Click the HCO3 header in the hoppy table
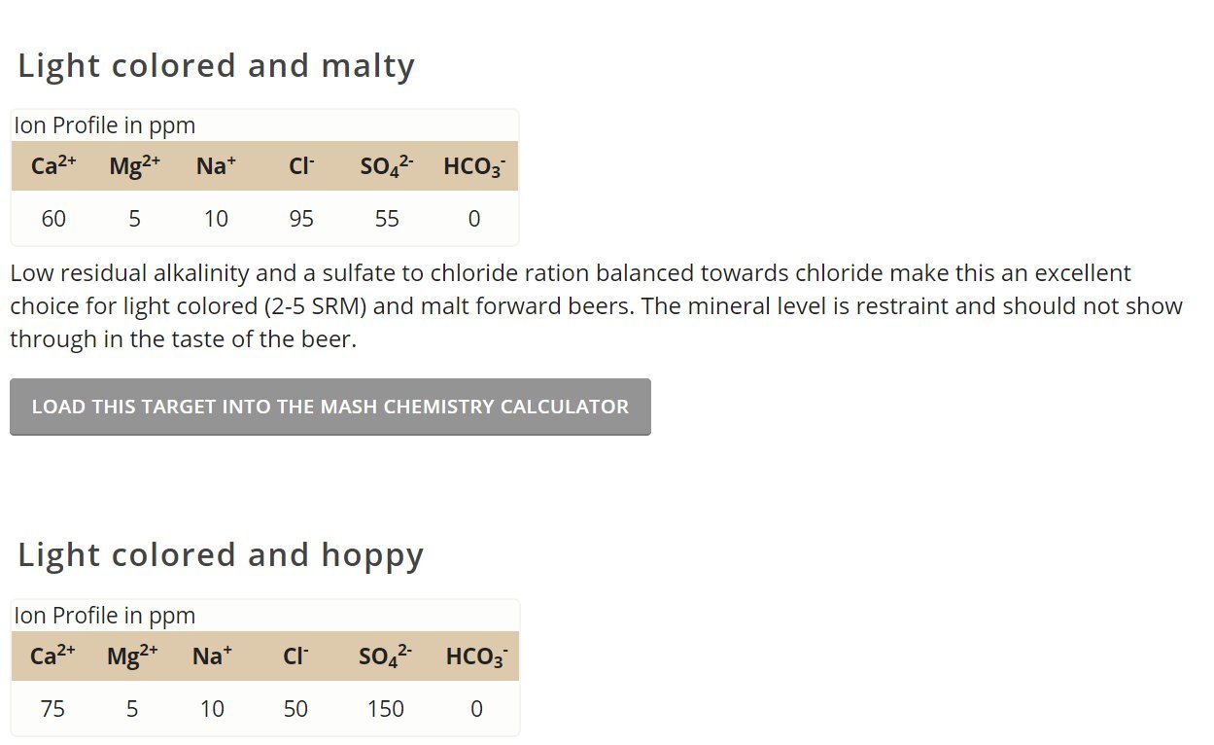Screen dimensions: 1214x745 (x=476, y=656)
